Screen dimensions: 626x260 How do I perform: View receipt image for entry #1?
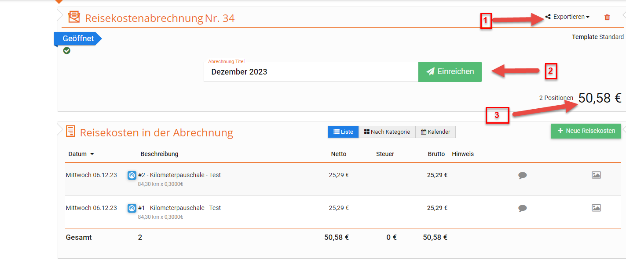tap(596, 208)
